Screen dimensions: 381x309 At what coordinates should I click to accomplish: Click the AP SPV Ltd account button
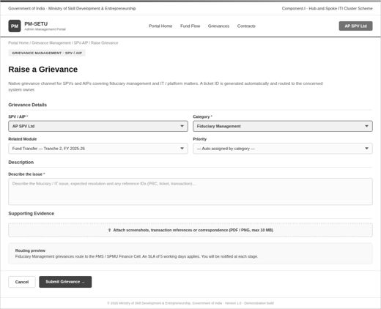point(355,26)
